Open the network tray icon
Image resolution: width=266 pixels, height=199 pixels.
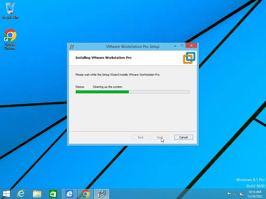tap(235, 194)
